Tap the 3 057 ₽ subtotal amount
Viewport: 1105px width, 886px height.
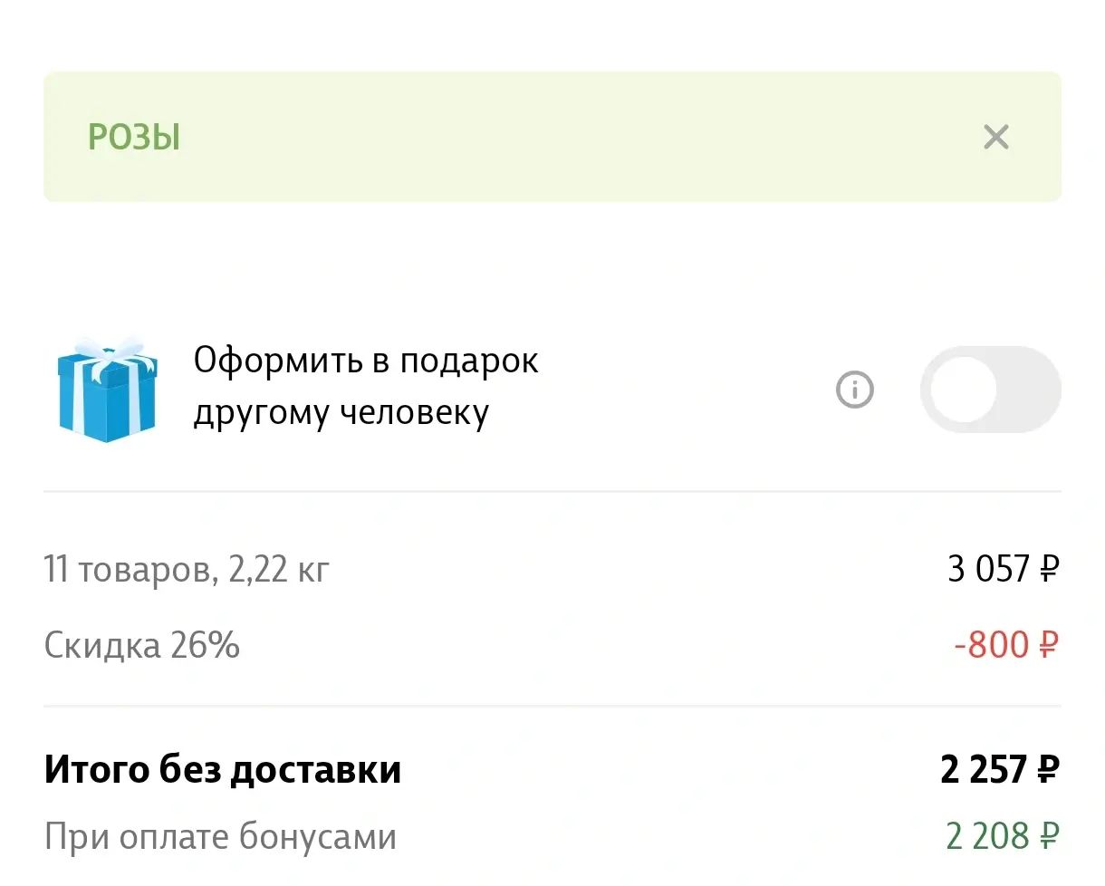pyautogui.click(x=1002, y=569)
